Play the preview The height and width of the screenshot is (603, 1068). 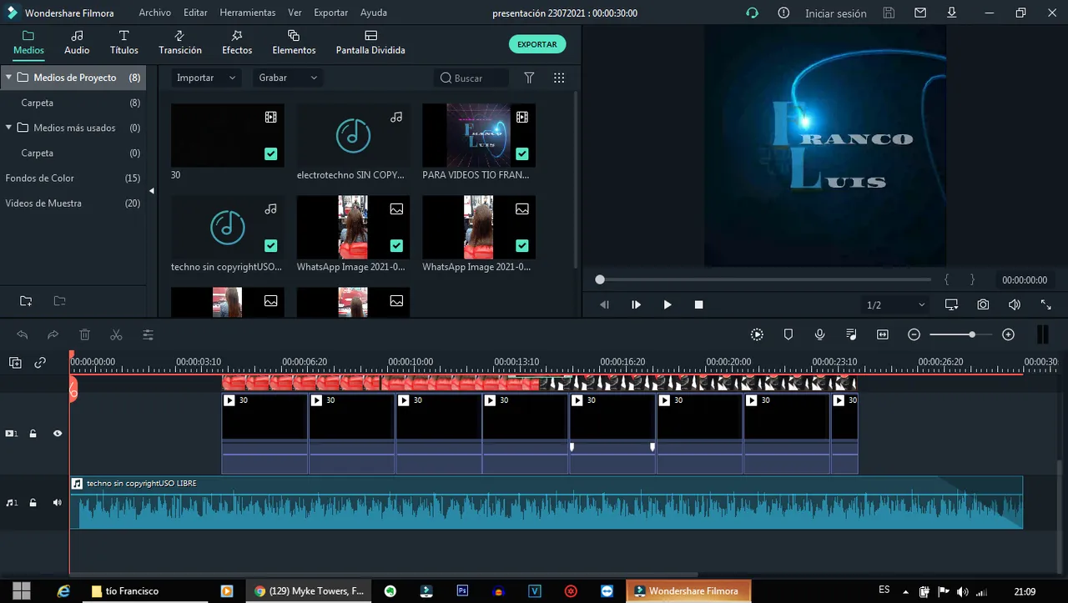click(x=667, y=305)
